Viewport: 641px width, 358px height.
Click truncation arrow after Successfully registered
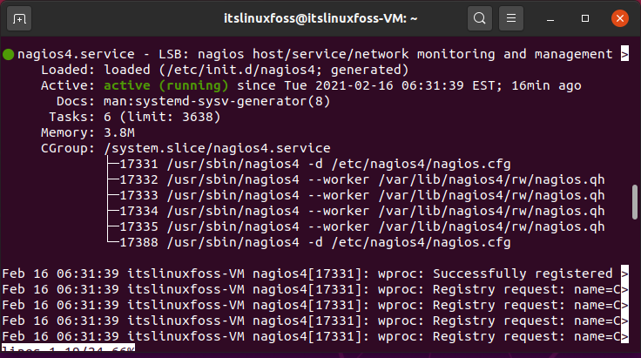coord(624,274)
